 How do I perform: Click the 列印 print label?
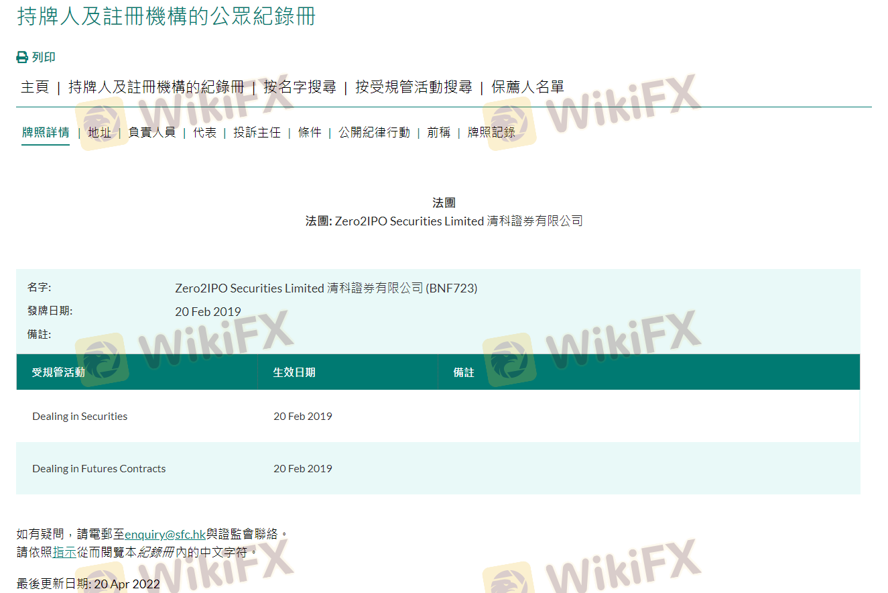pos(44,58)
